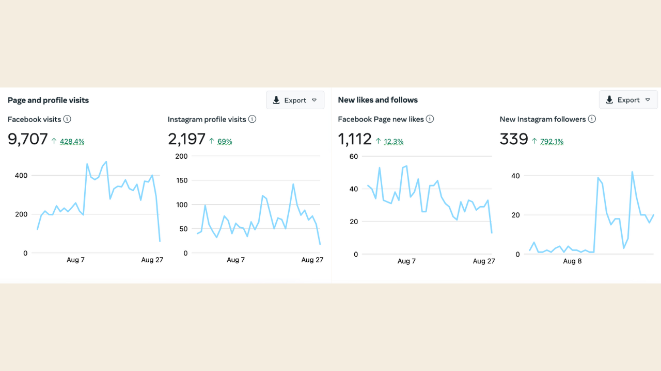
Task: Click download icon in visits Export button
Action: coord(276,100)
